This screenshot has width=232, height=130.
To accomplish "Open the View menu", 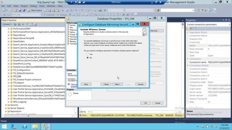I will tap(16, 6).
